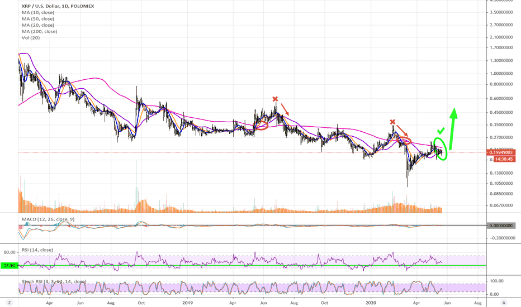Select the MA (200, close) legend entry
The height and width of the screenshot is (307, 521).
[39, 31]
